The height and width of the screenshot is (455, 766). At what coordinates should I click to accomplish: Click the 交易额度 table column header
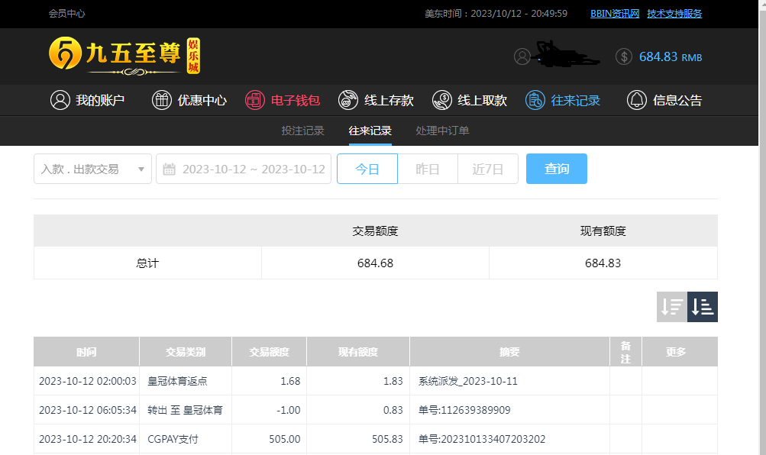coord(269,351)
